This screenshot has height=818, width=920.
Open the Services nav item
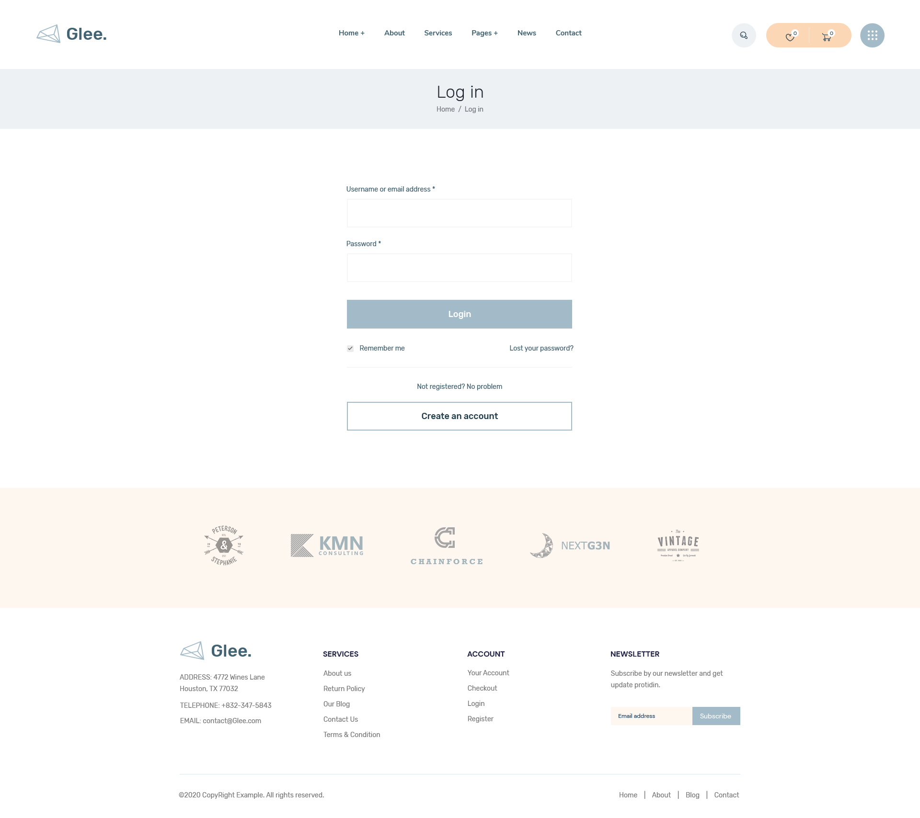coord(438,33)
